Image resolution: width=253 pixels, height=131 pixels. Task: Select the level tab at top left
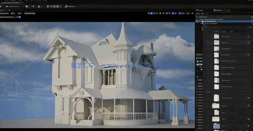pos(12,3)
